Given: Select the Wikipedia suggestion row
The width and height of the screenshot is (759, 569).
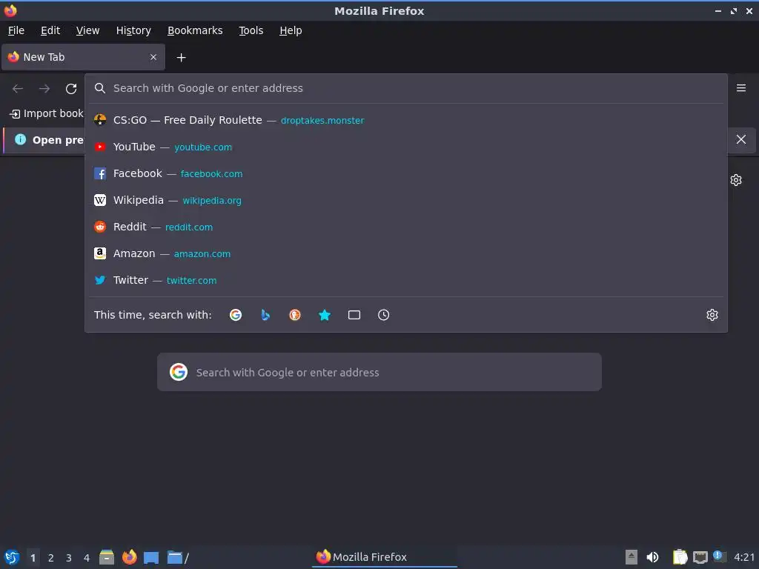Looking at the screenshot, I should [406, 200].
